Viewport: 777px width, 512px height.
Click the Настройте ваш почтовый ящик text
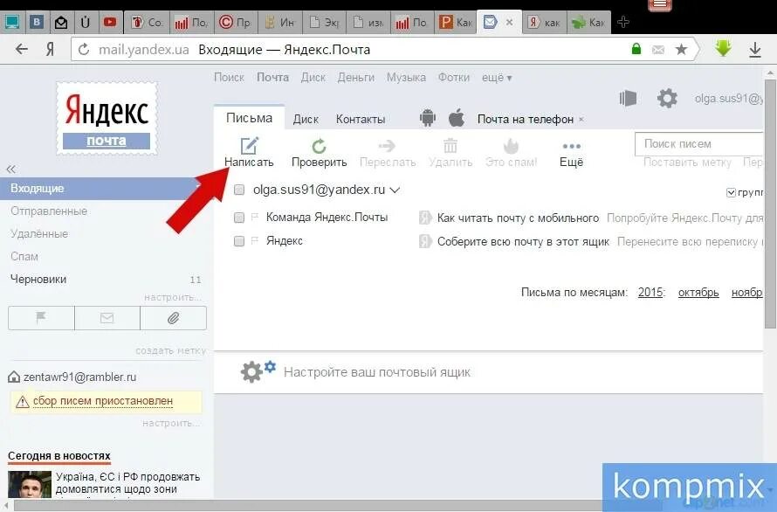(376, 372)
